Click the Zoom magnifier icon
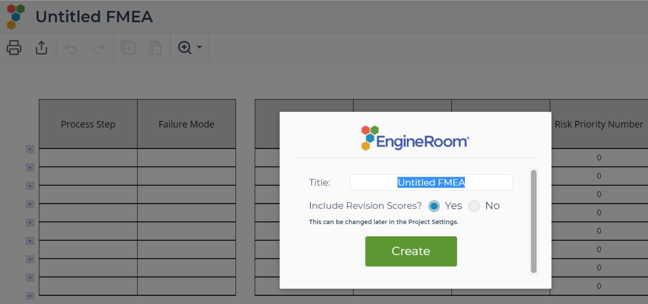The image size is (648, 304). pos(185,47)
